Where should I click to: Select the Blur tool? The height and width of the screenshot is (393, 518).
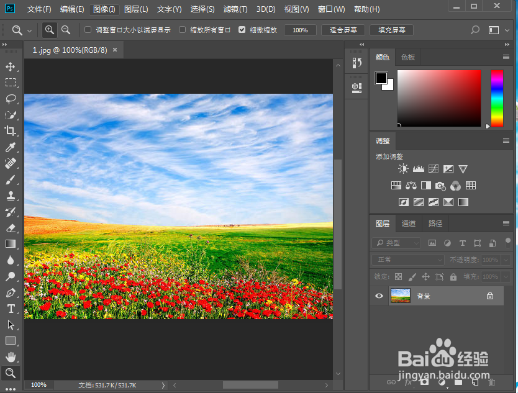[x=10, y=260]
